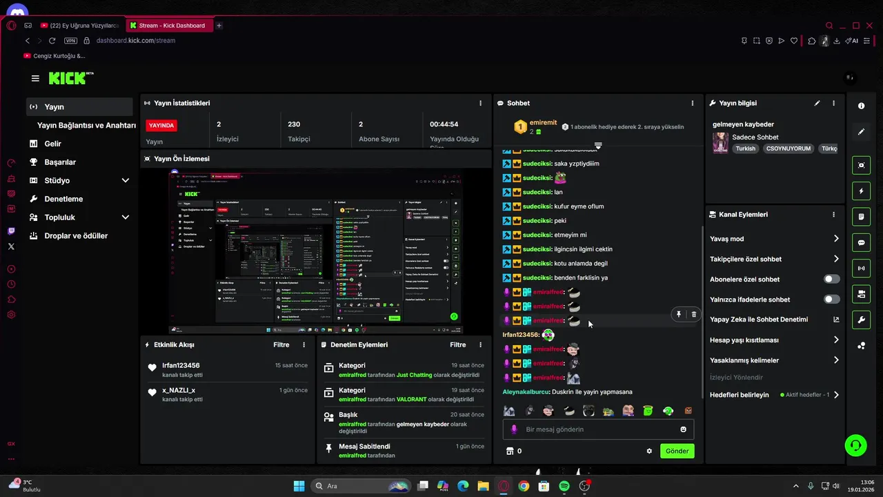Click the chat bubble quick-action icon
The height and width of the screenshot is (497, 883).
click(x=861, y=243)
